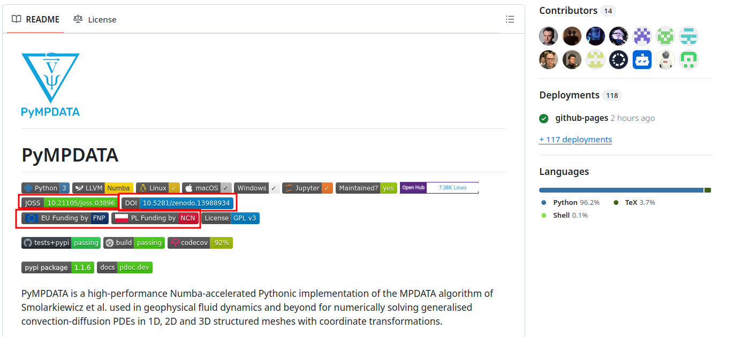742x337 pixels.
Task: Click the blue Python segment of language bar
Action: [x=621, y=190]
